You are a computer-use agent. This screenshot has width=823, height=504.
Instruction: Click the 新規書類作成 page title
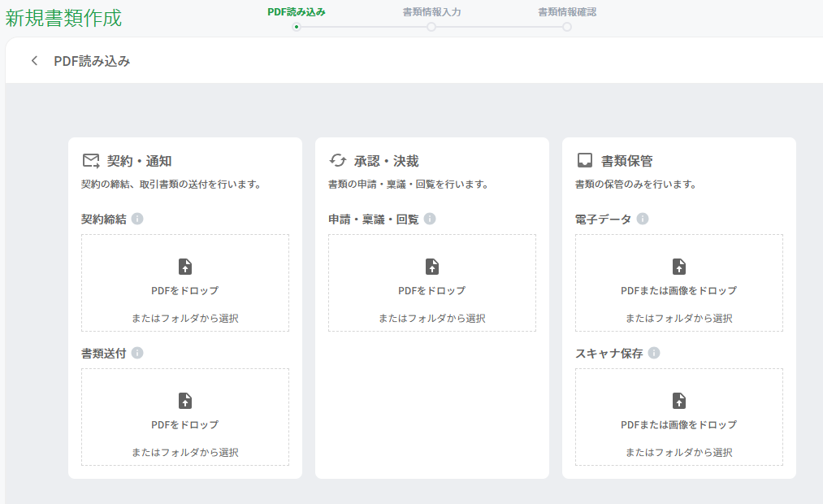[63, 18]
